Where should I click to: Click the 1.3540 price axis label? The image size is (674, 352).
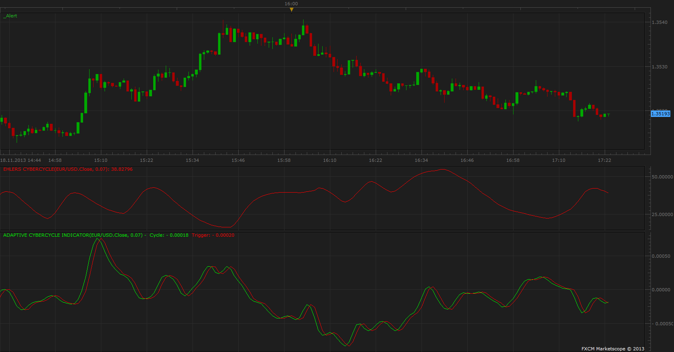[659, 22]
